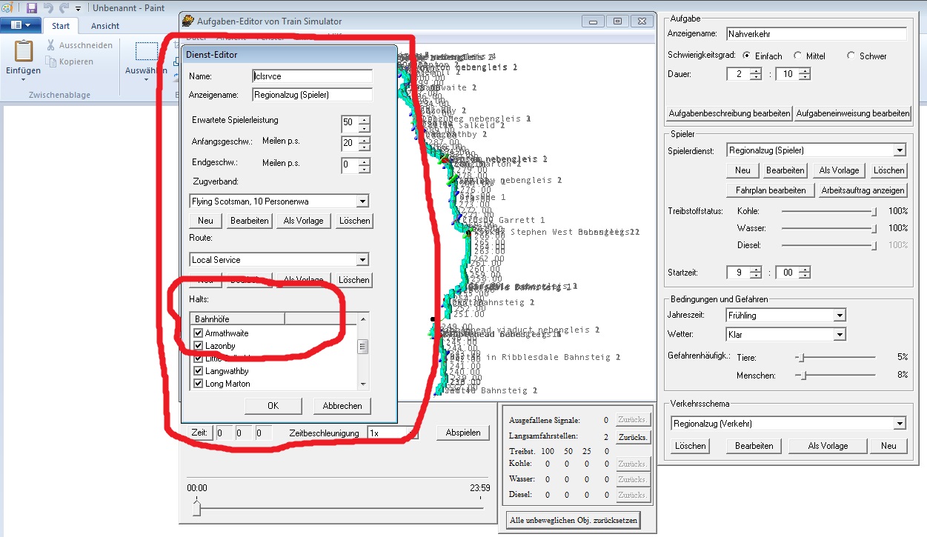Open the quick access toolbar customize arrow
Image resolution: width=927 pixels, height=537 pixels.
78,9
